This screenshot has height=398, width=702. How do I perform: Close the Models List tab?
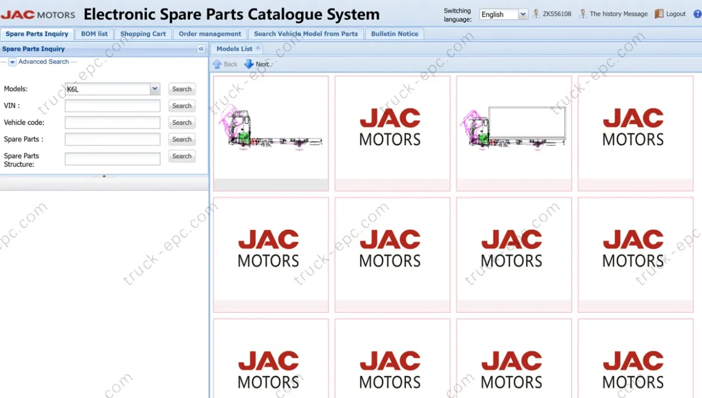pos(258,49)
